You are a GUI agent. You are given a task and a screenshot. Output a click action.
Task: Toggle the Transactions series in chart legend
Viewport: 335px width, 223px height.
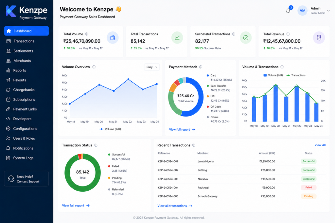[x=296, y=75]
